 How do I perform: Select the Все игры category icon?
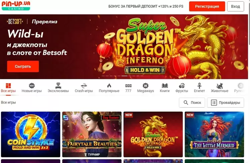(x=8, y=86)
